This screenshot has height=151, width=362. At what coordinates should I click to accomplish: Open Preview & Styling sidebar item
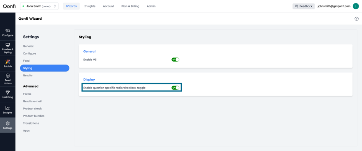click(x=8, y=48)
